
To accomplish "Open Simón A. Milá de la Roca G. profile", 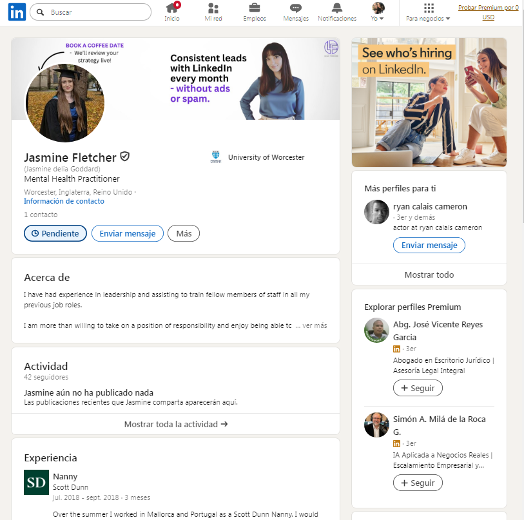I will [439, 425].
